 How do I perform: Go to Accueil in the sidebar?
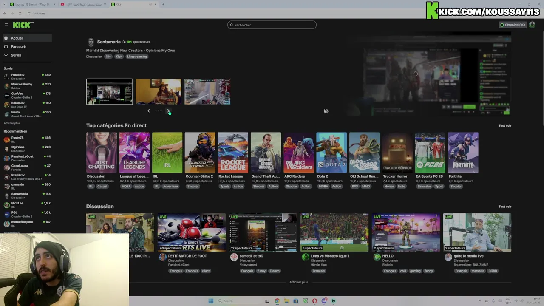click(x=26, y=38)
